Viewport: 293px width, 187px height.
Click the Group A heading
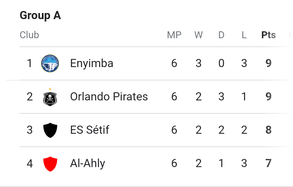(40, 15)
